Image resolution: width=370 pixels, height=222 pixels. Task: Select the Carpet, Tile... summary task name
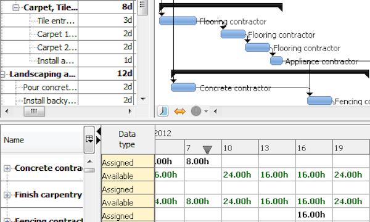[x=51, y=7]
